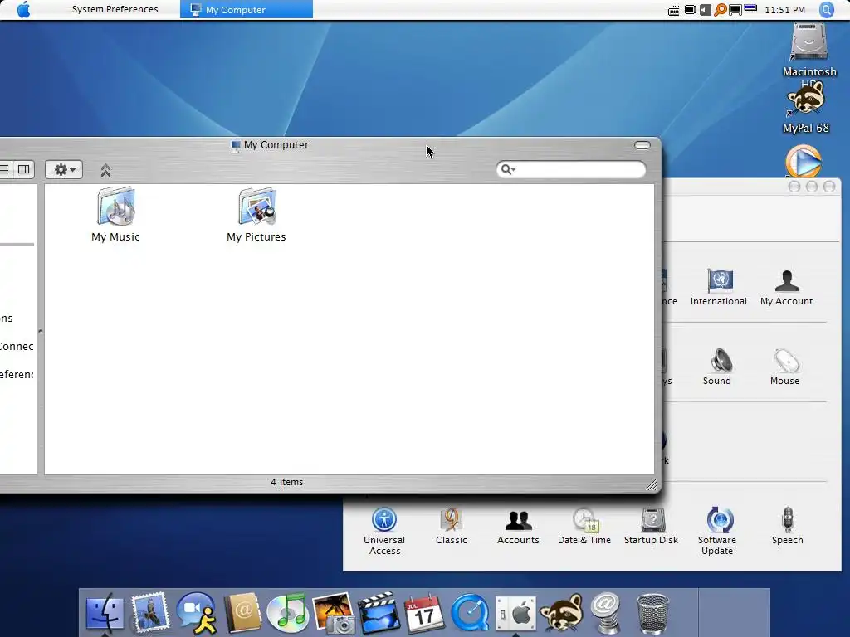Click System Preferences icon in dock
850x637 pixels.
[515, 613]
